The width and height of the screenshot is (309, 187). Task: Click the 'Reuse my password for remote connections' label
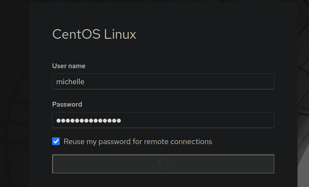(138, 142)
